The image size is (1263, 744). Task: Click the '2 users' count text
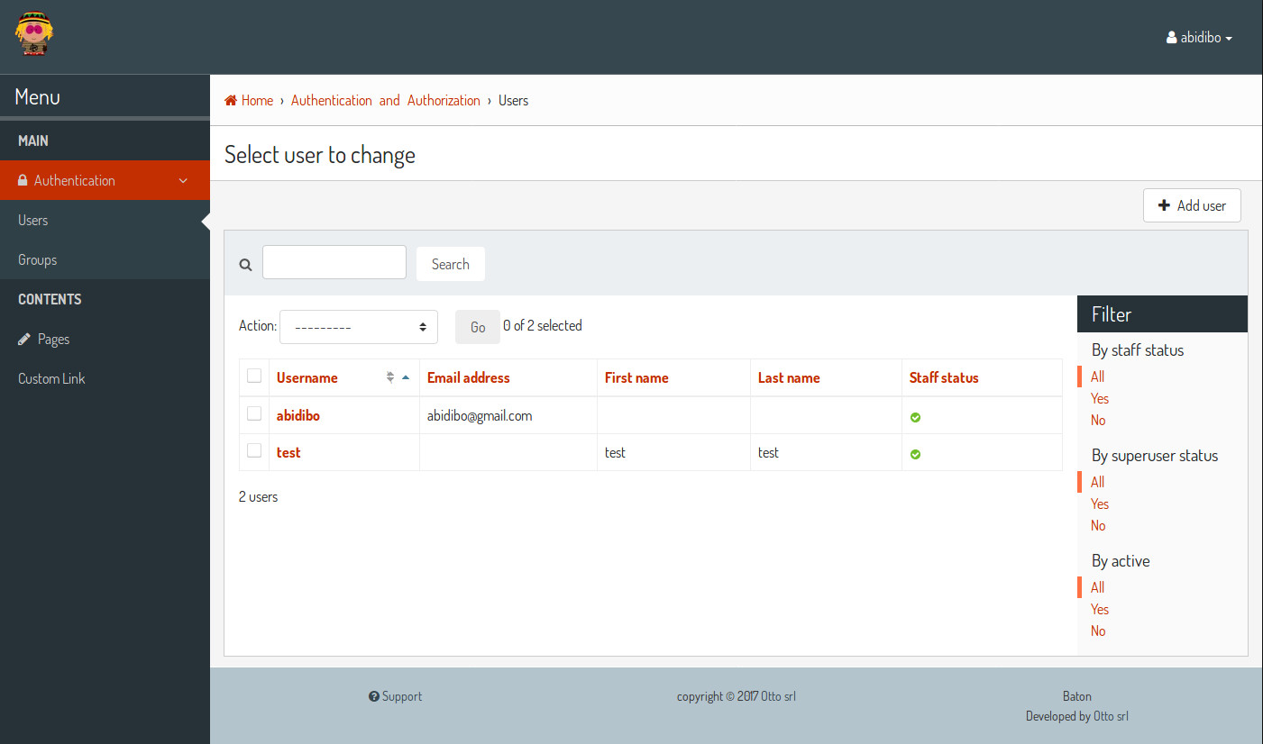pos(259,496)
